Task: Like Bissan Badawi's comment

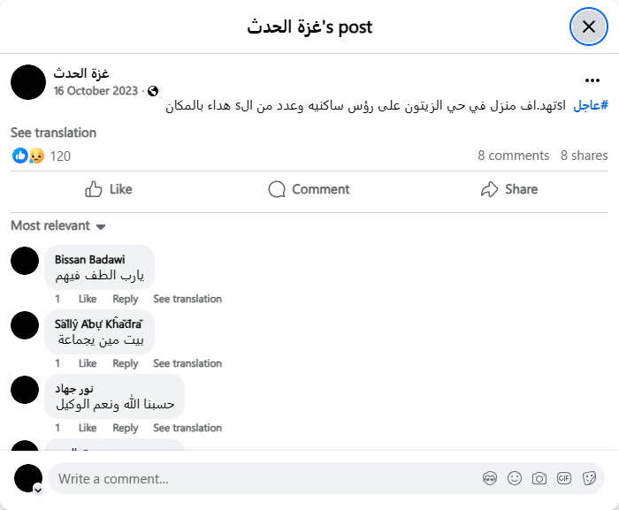Action: (x=88, y=299)
